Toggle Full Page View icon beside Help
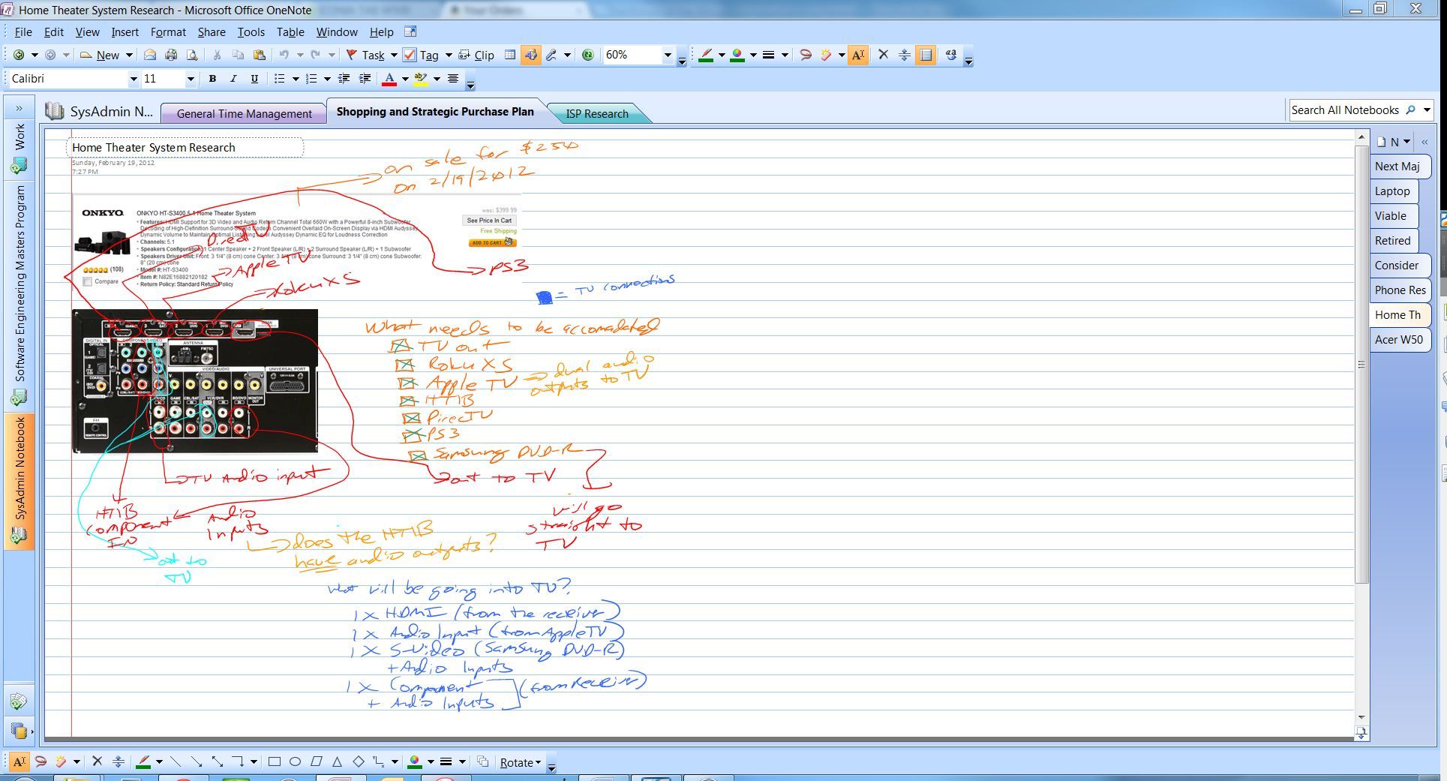 pyautogui.click(x=410, y=32)
